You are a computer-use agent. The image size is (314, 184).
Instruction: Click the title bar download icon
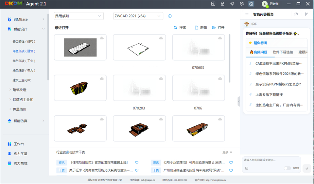(x=213, y=4)
